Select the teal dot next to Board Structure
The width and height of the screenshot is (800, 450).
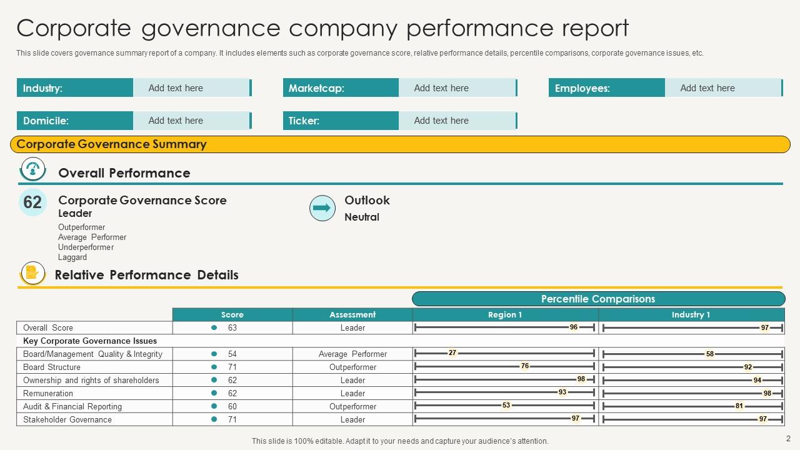pos(214,367)
